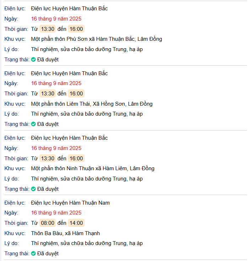Viewport: 248px width, 261px height.
Task: Click the green approved icon in the Liêm Thái entry
Action: pyautogui.click(x=33, y=124)
